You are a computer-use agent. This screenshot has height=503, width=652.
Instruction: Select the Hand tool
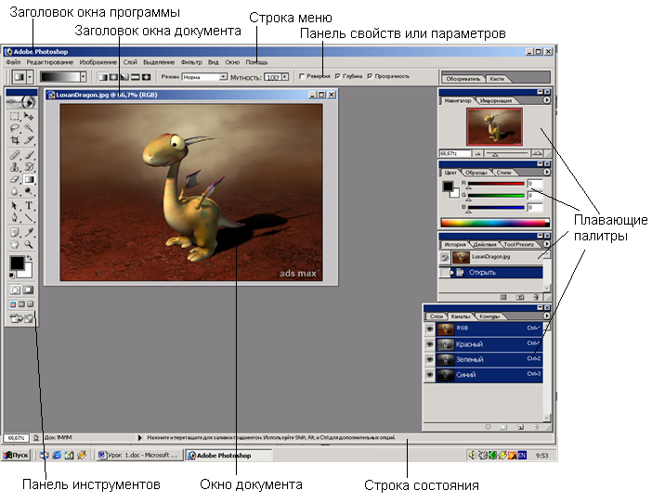click(x=15, y=244)
